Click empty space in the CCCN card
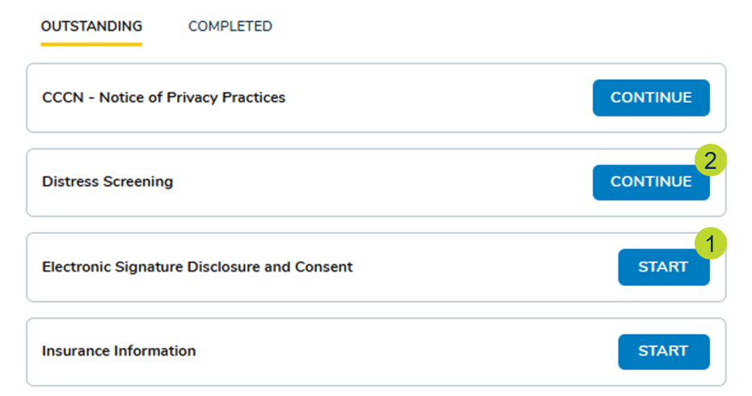Viewport: 752px width, 396px height. pyautogui.click(x=437, y=98)
